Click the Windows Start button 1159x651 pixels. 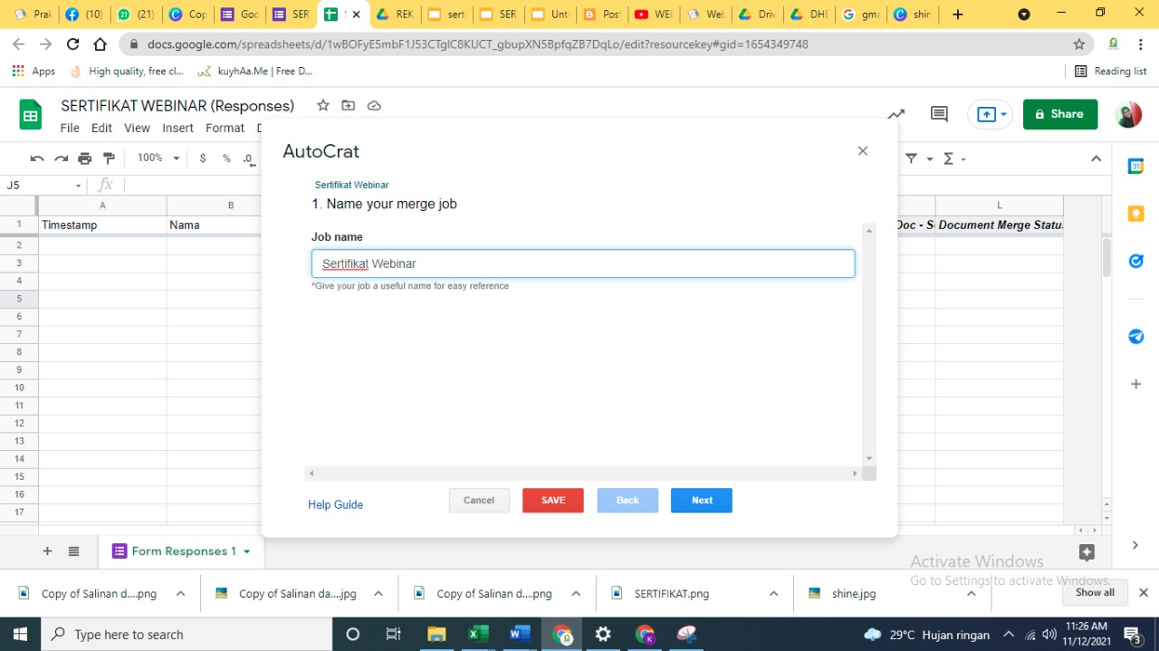pyautogui.click(x=21, y=634)
